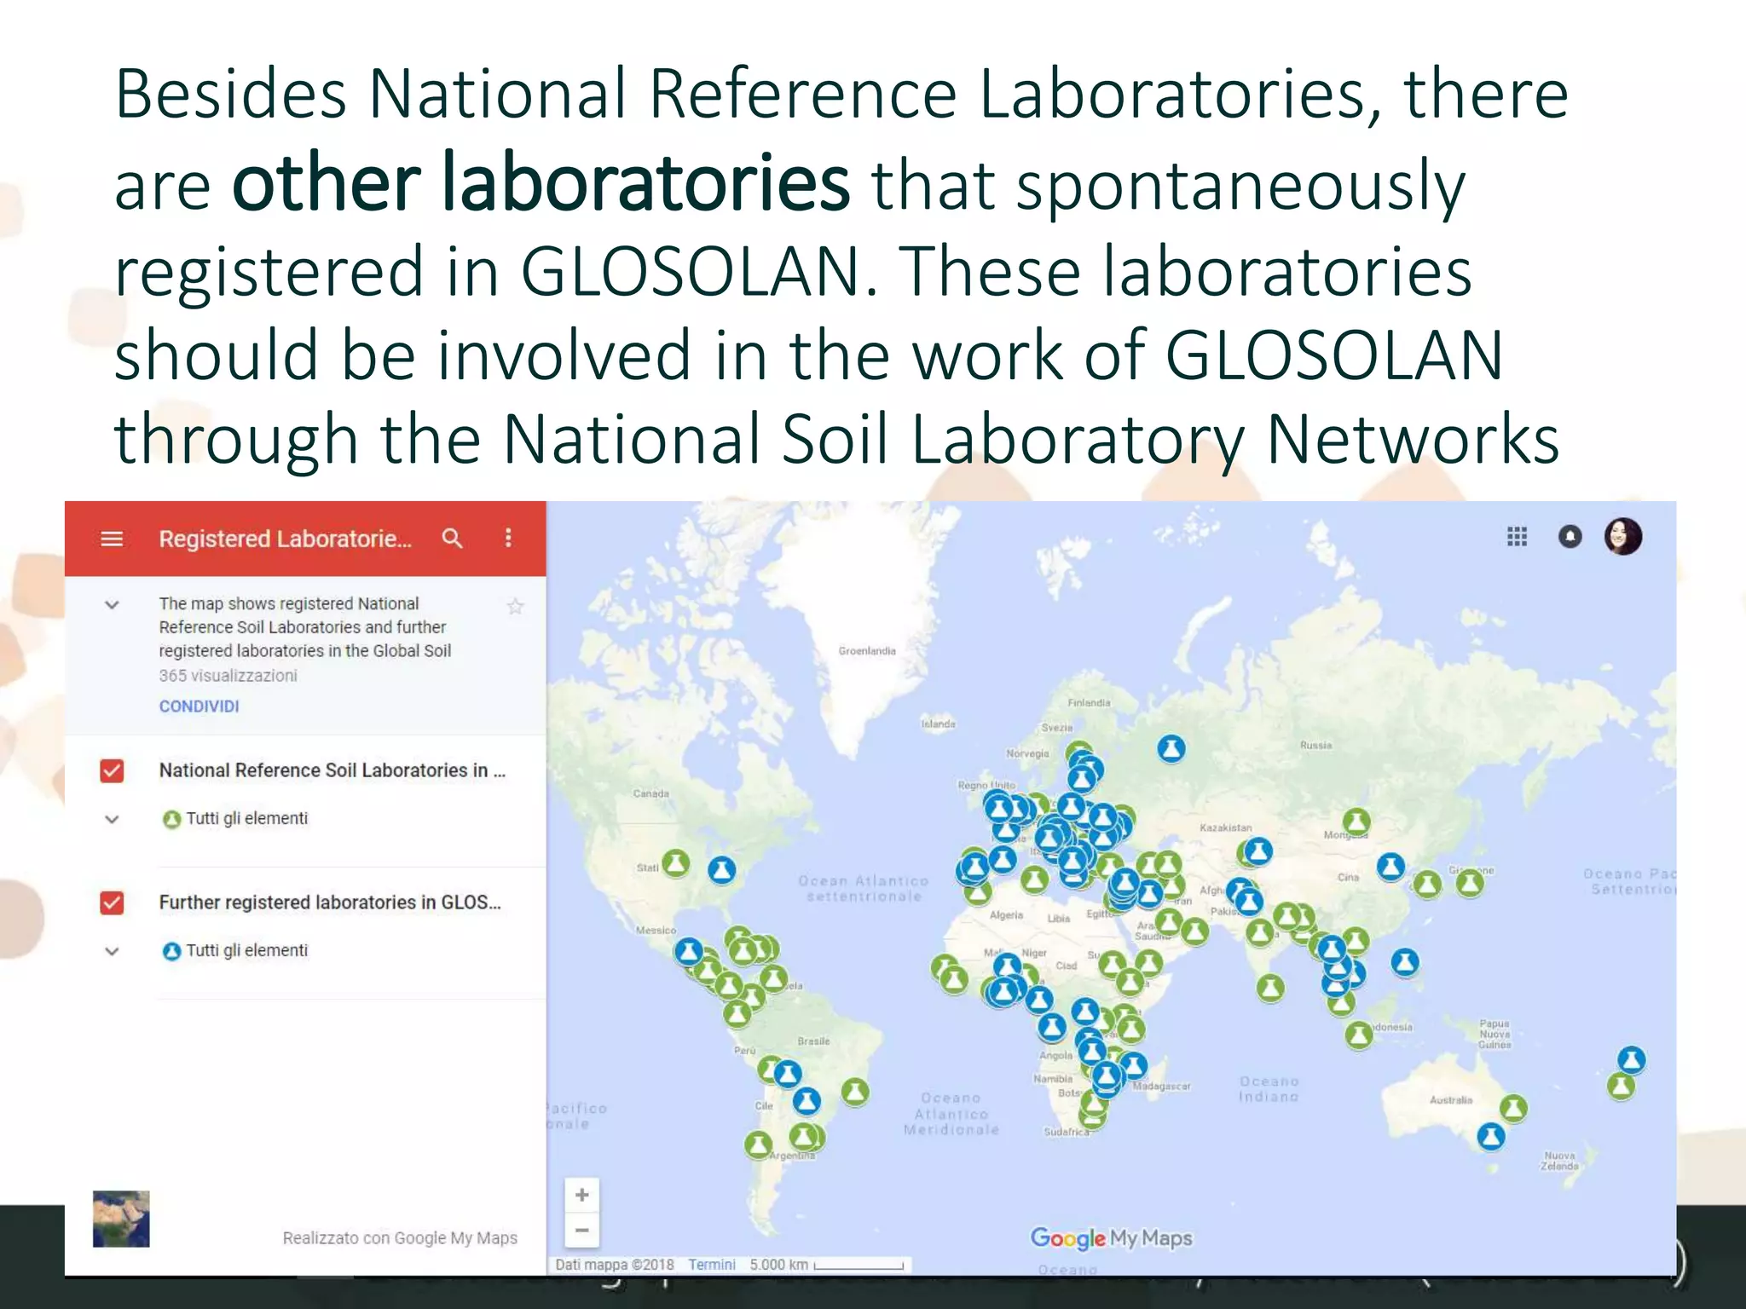
Task: Select the blue marker northeast of Australia
Action: [1632, 1059]
